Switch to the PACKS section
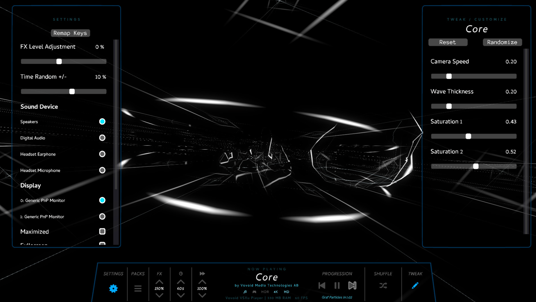Image resolution: width=536 pixels, height=302 pixels. [138, 274]
